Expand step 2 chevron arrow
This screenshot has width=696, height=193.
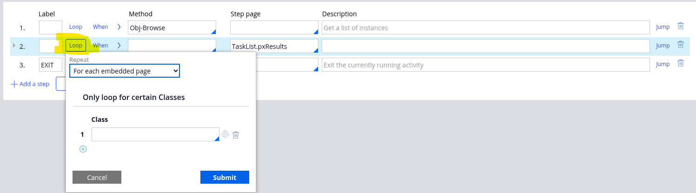click(119, 46)
